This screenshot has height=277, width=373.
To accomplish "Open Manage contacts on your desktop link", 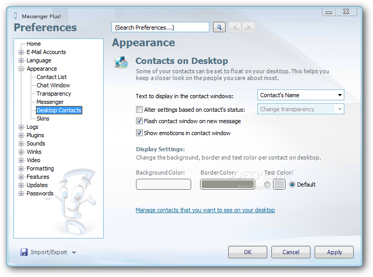I will tap(205, 210).
